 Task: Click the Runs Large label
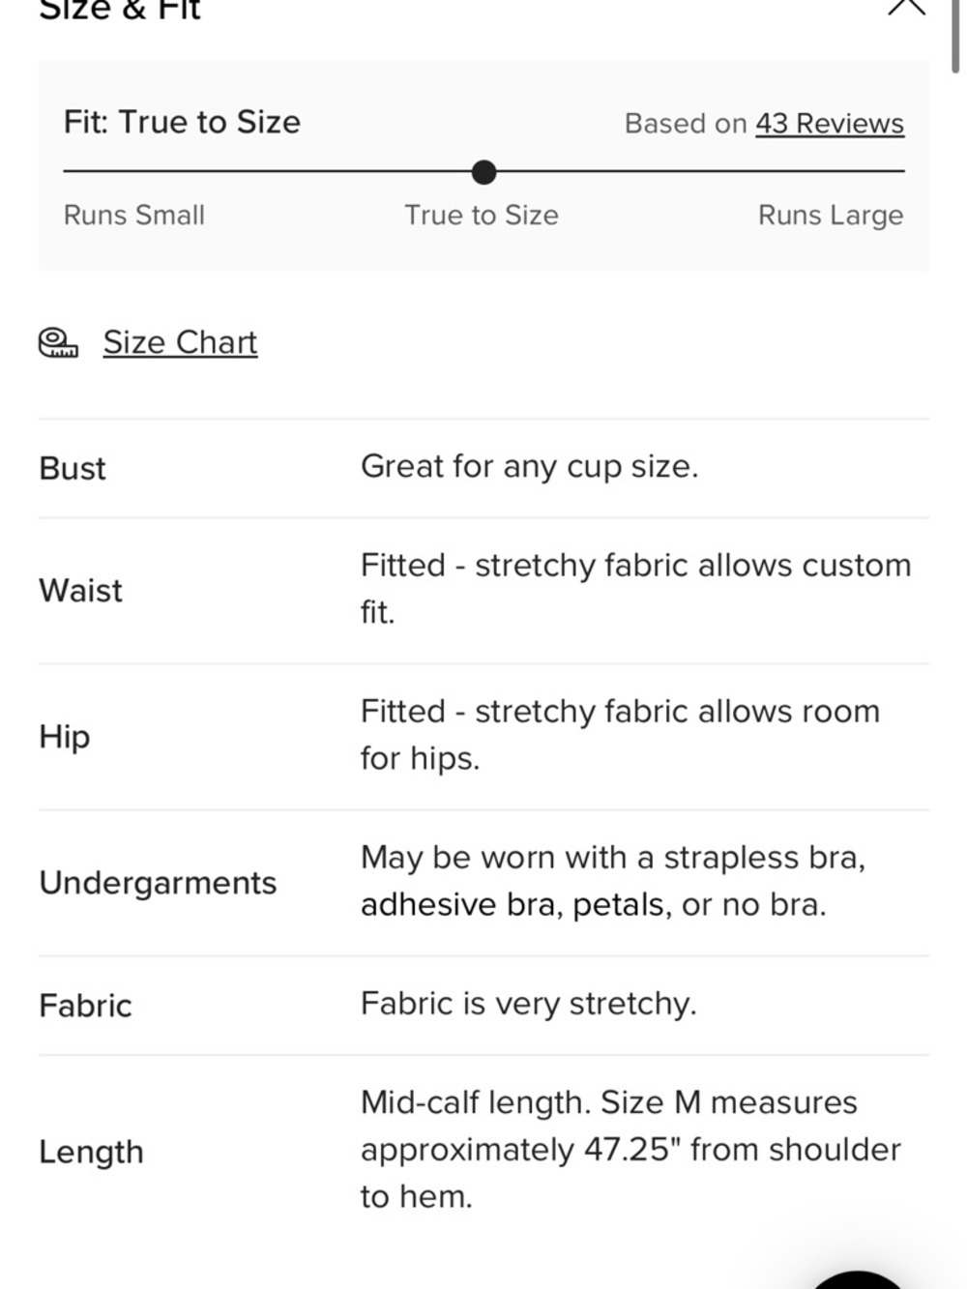(831, 215)
